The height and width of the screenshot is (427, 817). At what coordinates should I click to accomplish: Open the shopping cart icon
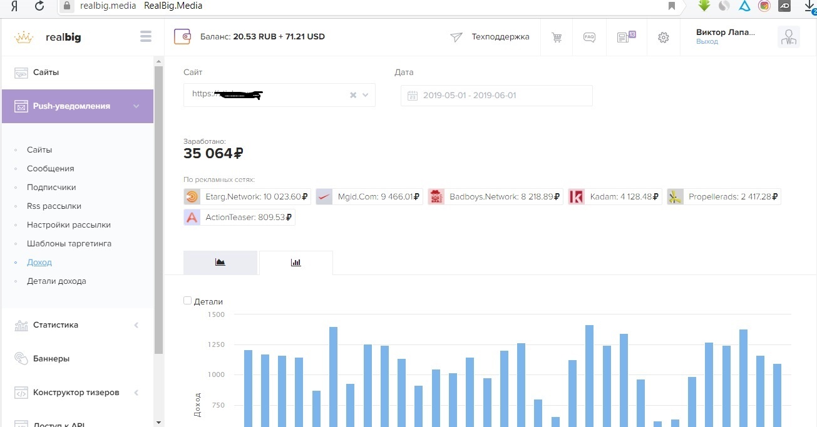[x=557, y=38]
